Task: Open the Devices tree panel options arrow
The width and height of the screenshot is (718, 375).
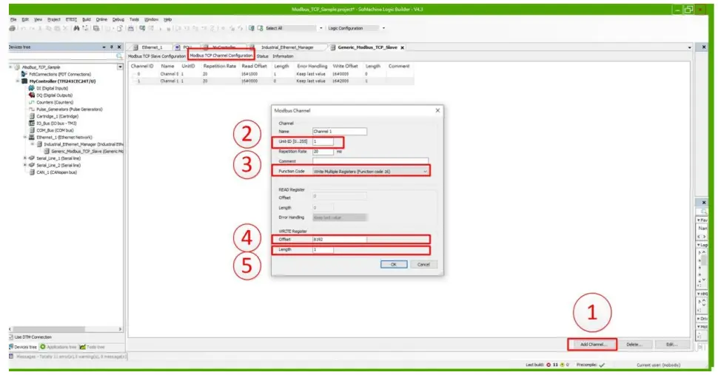Action: [104, 47]
